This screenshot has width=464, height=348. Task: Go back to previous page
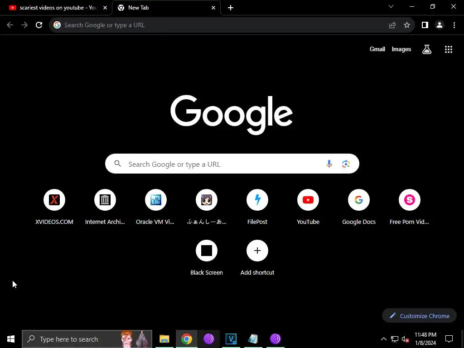tap(10, 25)
